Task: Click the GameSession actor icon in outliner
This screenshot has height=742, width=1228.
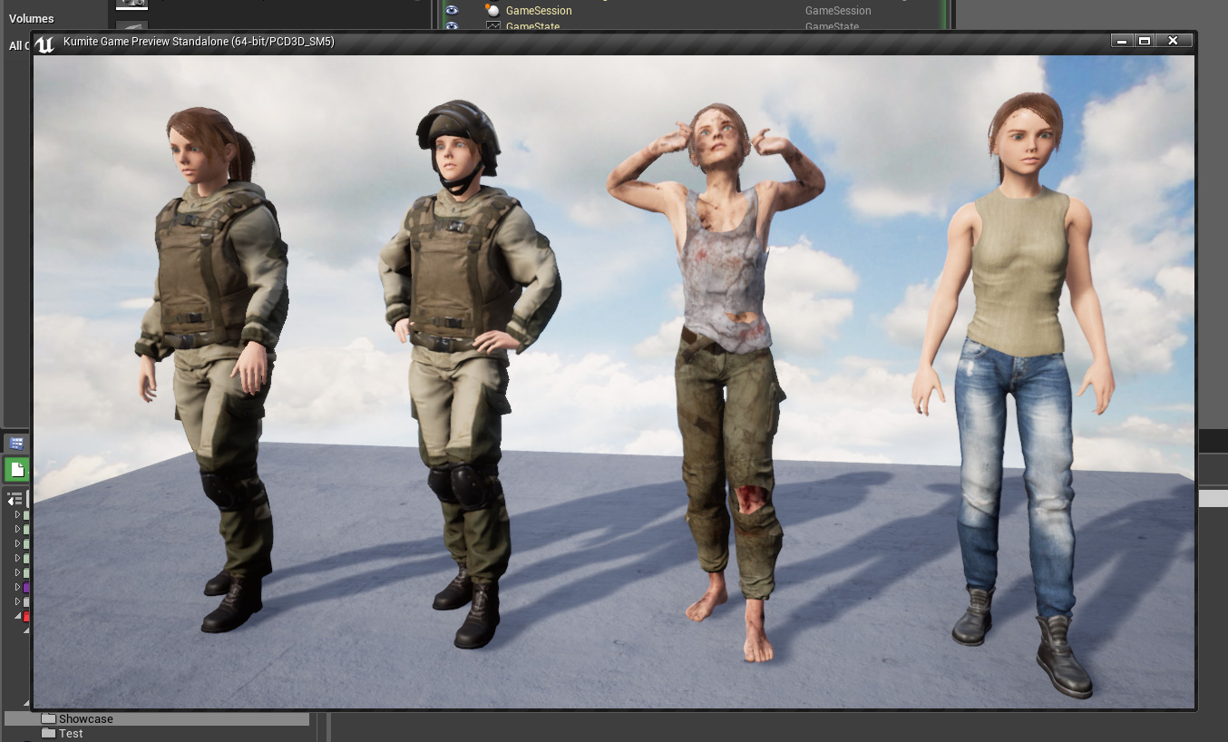Action: click(x=492, y=11)
